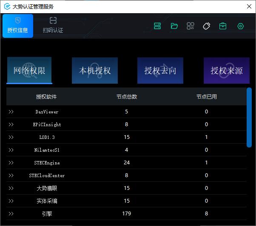
Task: Click the STECEngine software name
Action: pos(47,163)
